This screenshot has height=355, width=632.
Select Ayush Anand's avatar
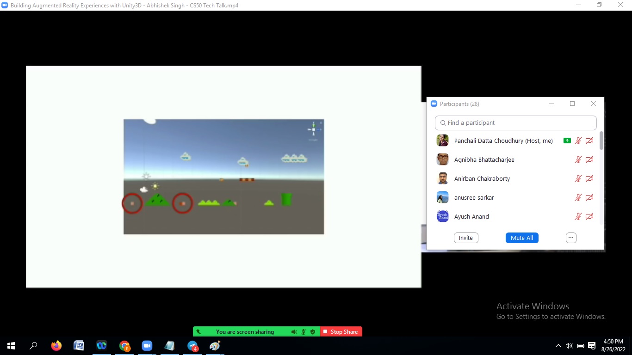point(443,216)
